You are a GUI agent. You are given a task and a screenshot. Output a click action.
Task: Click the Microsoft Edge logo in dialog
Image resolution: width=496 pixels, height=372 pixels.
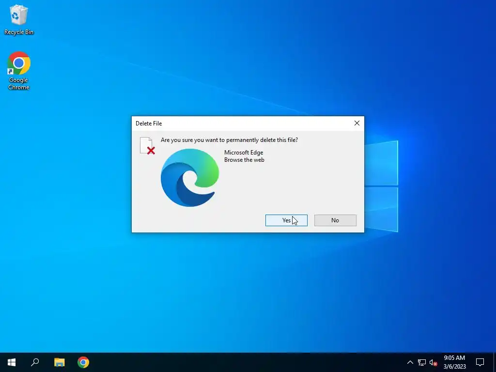(190, 177)
